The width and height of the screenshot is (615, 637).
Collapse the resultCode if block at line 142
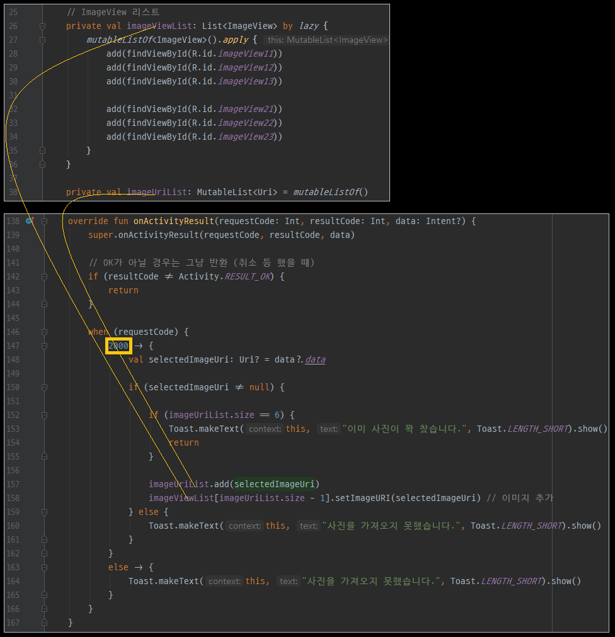tap(44, 277)
